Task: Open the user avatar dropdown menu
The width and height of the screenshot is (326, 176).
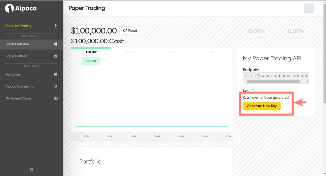Action: click(x=311, y=8)
